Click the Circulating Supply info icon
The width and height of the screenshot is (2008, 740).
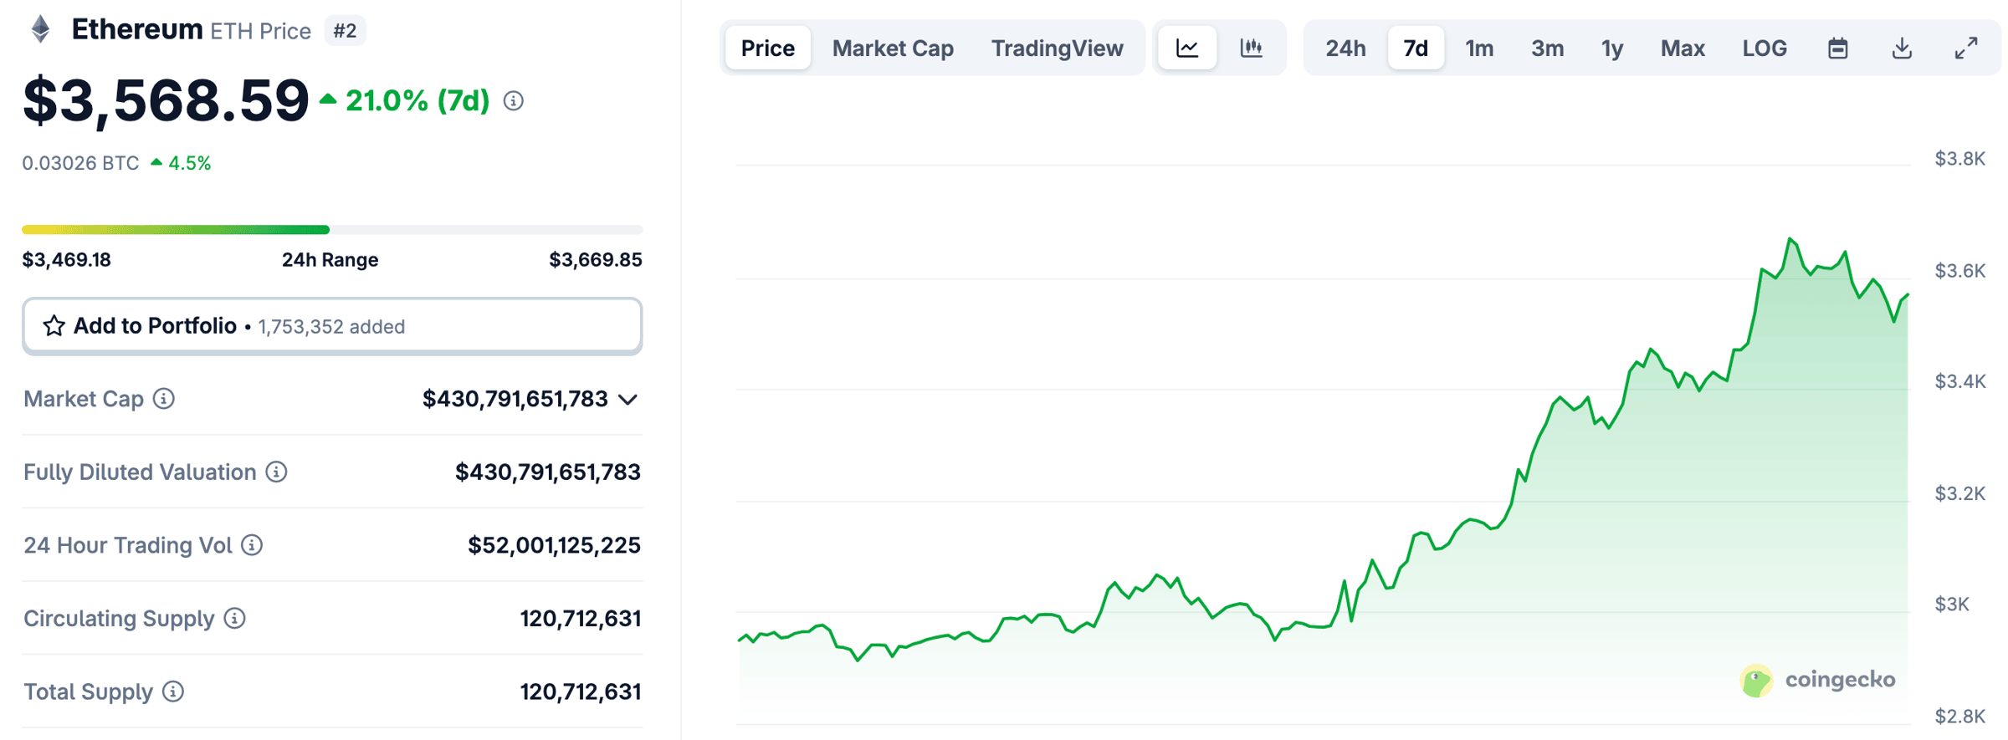click(235, 619)
